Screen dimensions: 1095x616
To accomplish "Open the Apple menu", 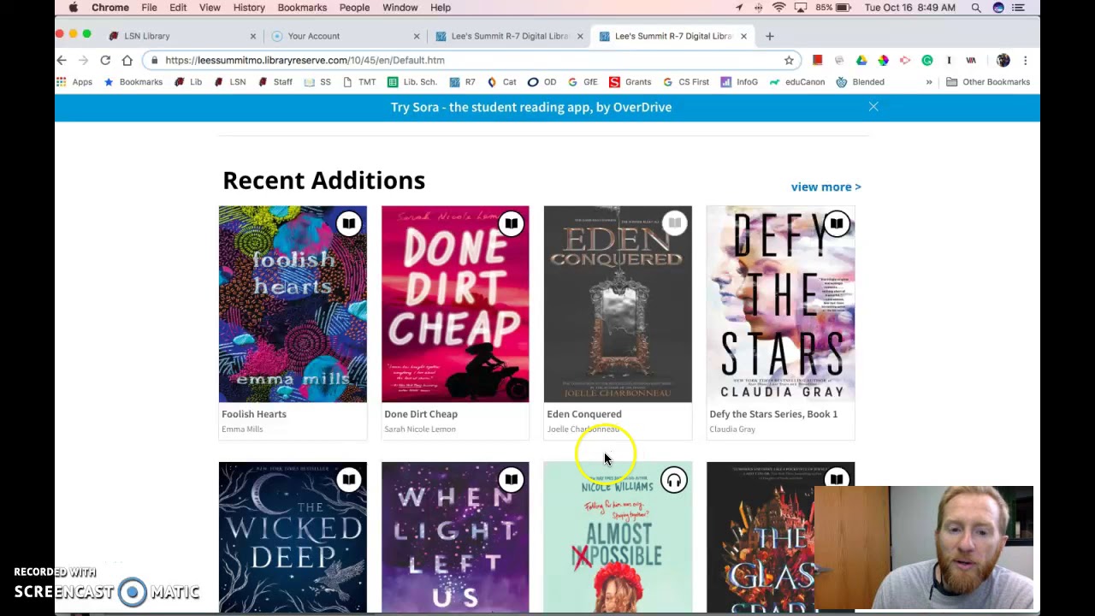I will click(x=74, y=8).
